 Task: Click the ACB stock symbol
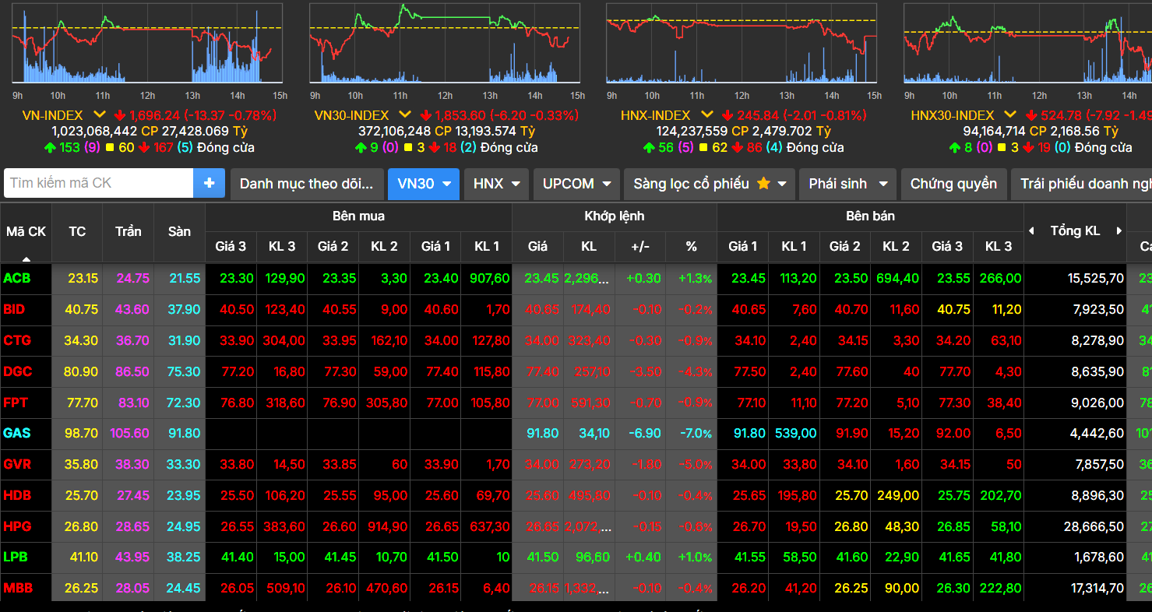pos(16,279)
